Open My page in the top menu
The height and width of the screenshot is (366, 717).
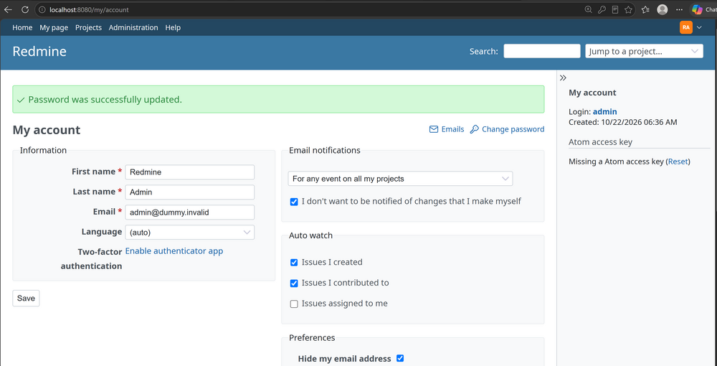(x=54, y=27)
